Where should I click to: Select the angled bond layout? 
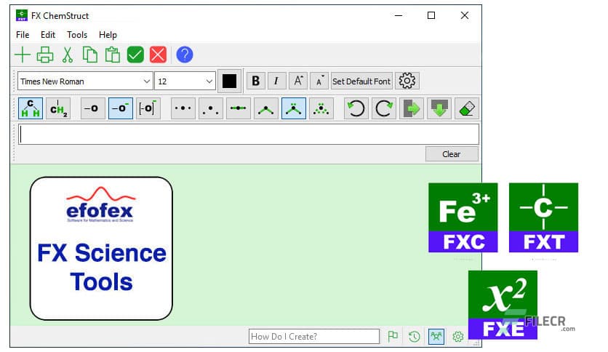point(265,108)
